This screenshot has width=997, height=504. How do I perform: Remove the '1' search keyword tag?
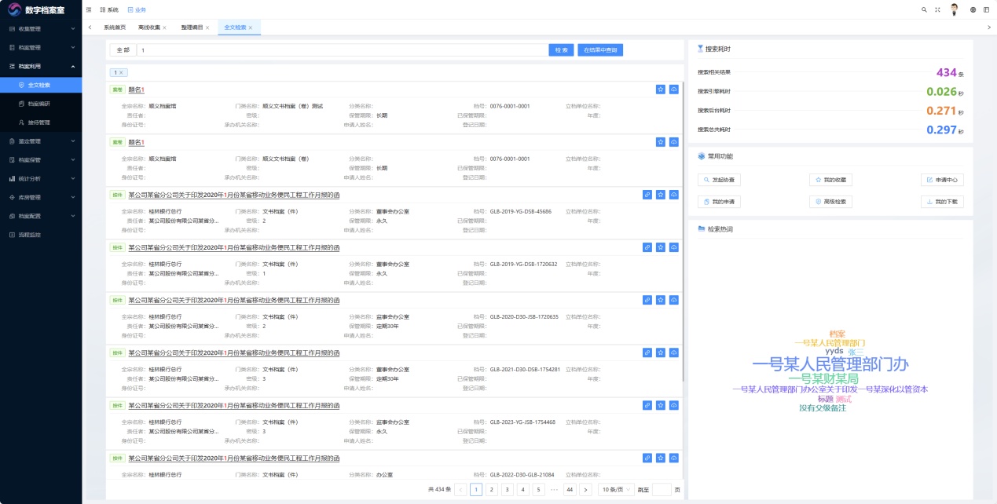pyautogui.click(x=122, y=72)
